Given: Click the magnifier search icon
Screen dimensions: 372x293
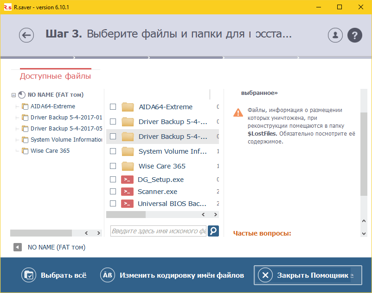Looking at the screenshot, I should pyautogui.click(x=213, y=231).
